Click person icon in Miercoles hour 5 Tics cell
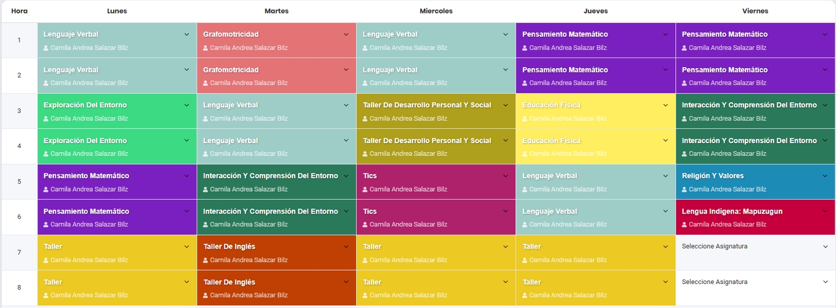Image resolution: width=836 pixels, height=308 pixels. click(366, 189)
